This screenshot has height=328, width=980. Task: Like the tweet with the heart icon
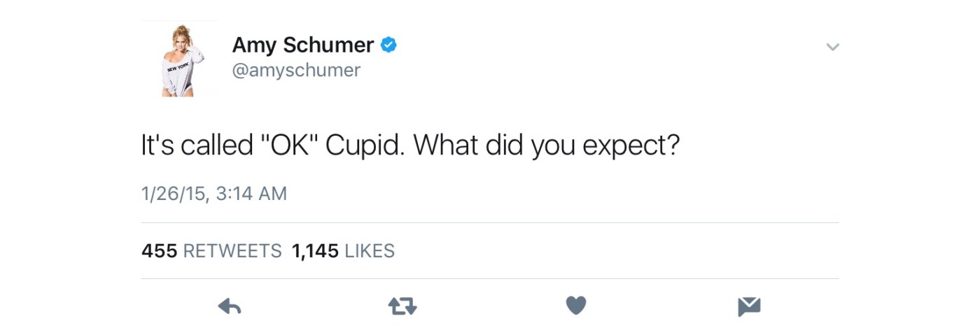pyautogui.click(x=575, y=306)
